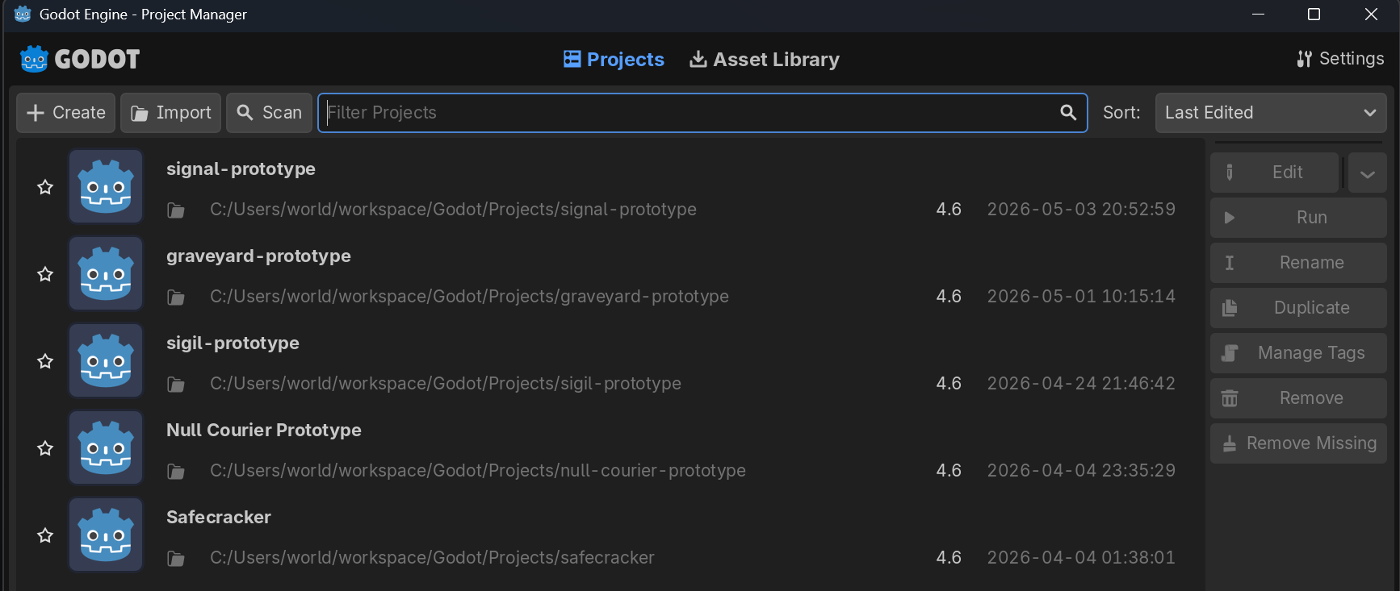
Task: Select the Null Courier Prototype icon
Action: point(106,447)
